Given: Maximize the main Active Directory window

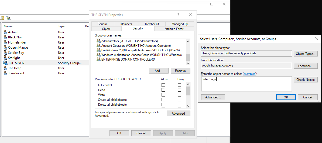Looking at the screenshot, I should (x=212, y=4).
